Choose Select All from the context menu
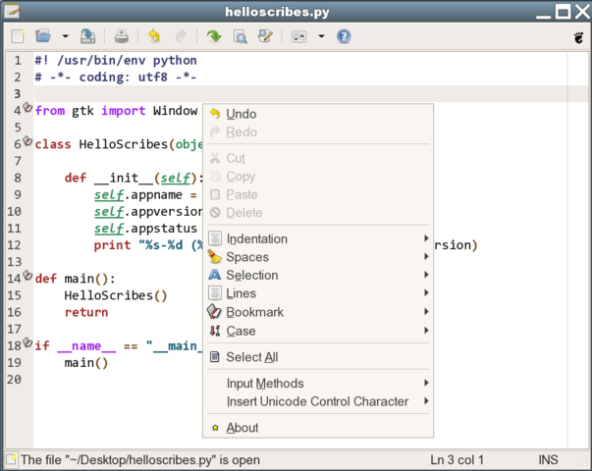Viewport: 592px width, 471px height. (318, 357)
